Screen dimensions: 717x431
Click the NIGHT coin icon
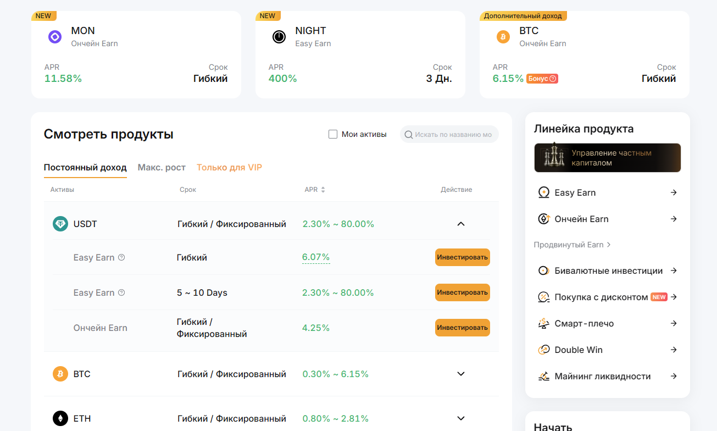[x=279, y=36]
